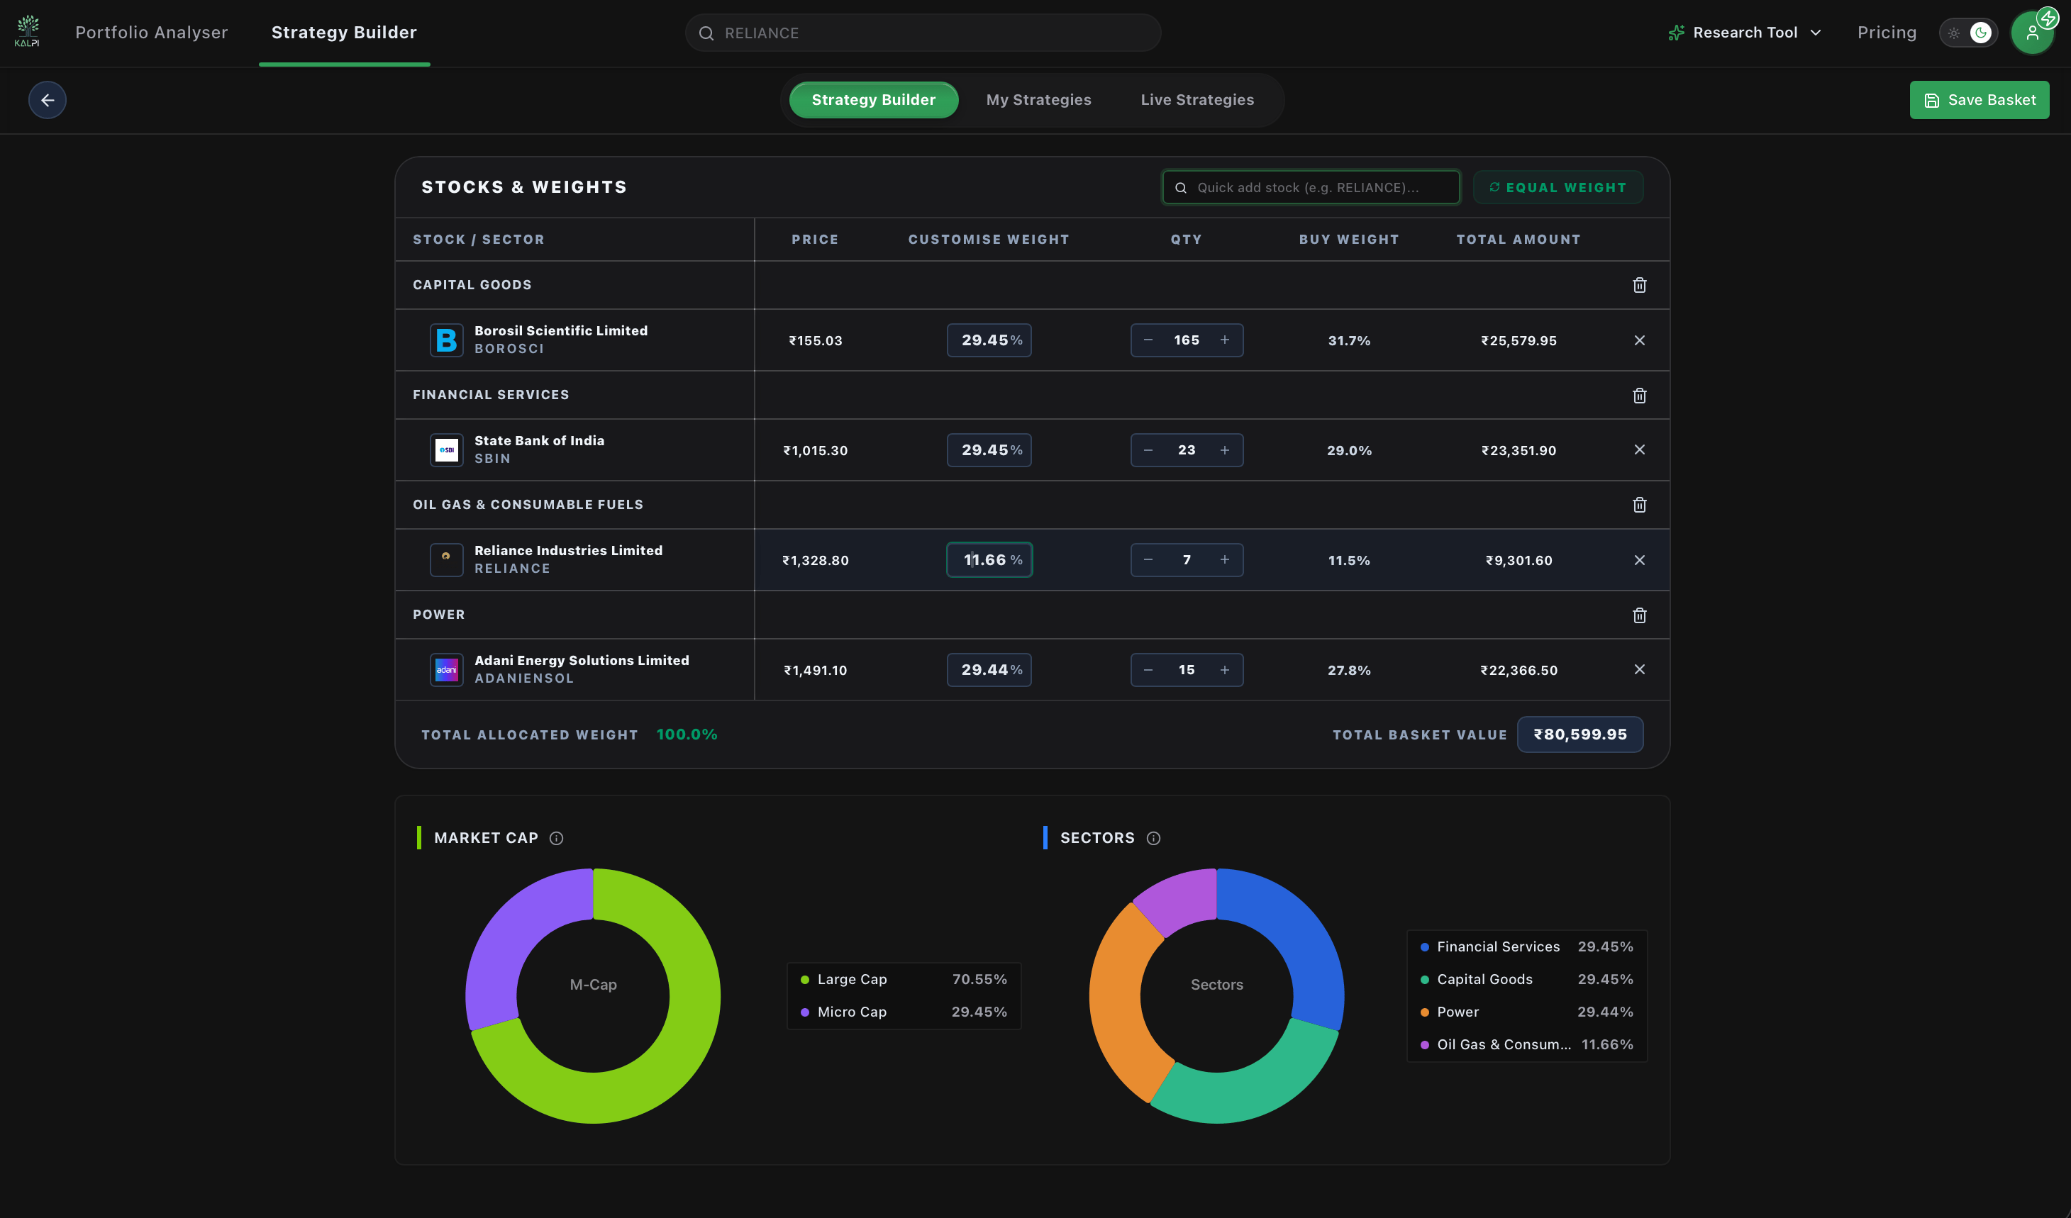Image resolution: width=2071 pixels, height=1218 pixels.
Task: Click the State Bank of India logo
Action: point(446,450)
